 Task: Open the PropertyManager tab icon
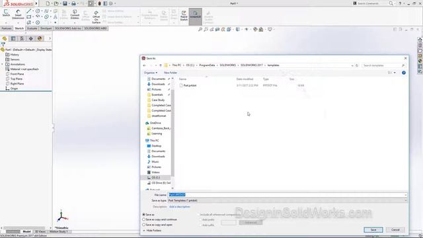coord(13,38)
